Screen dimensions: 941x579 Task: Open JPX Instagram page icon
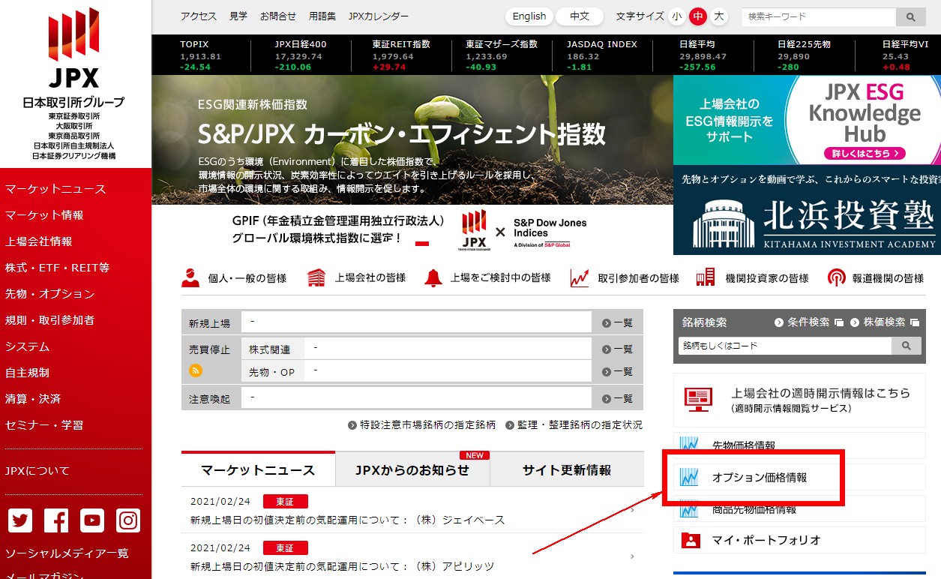(x=128, y=520)
